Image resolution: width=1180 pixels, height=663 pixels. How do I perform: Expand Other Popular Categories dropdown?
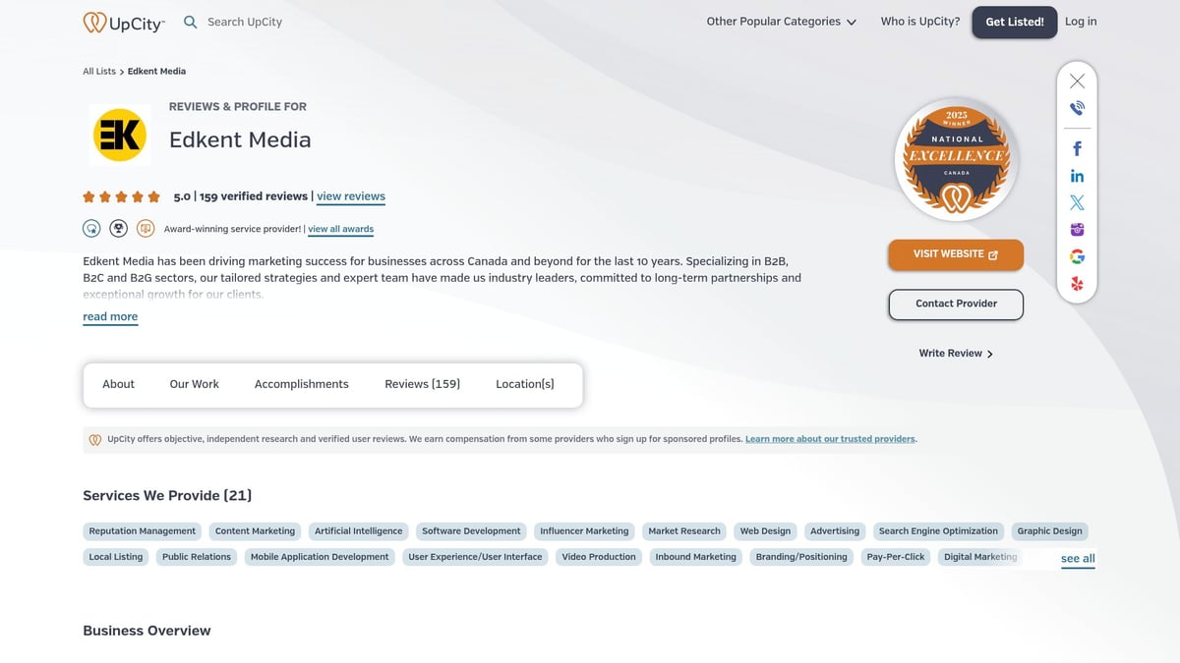coord(781,22)
